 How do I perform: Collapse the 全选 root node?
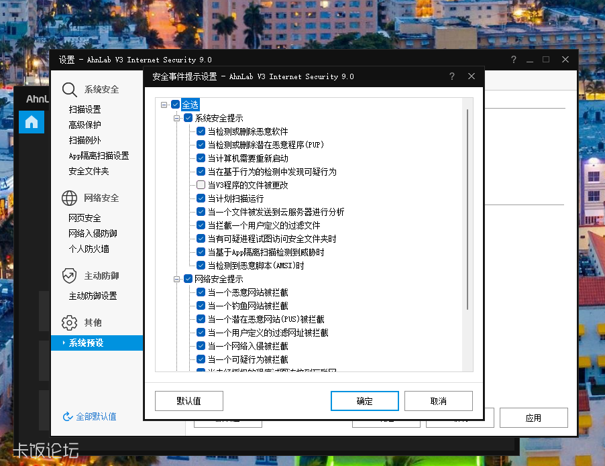click(x=164, y=104)
